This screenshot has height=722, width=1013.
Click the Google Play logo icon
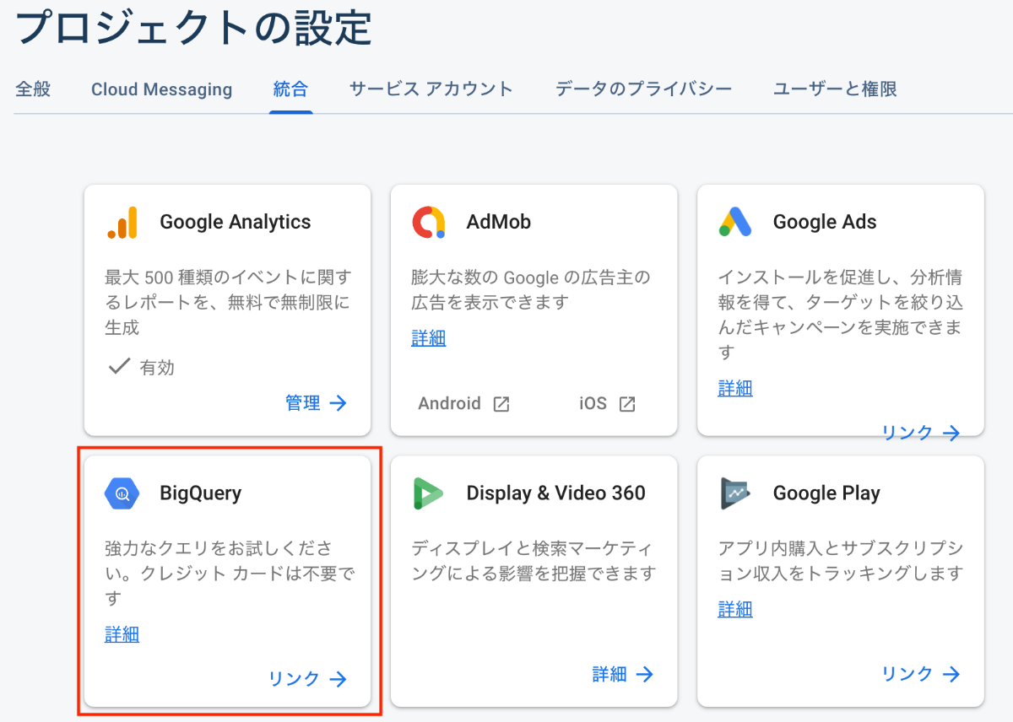point(735,493)
